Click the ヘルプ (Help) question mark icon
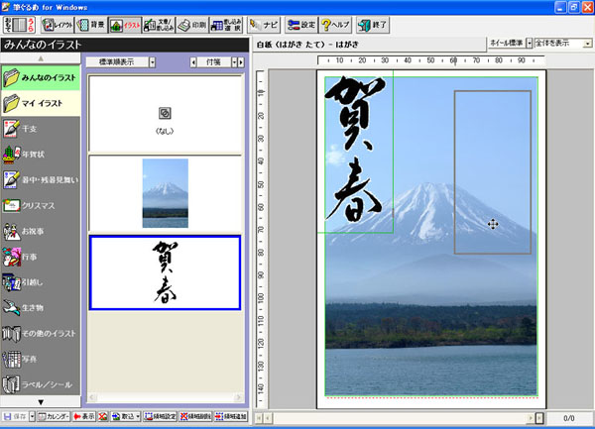The width and height of the screenshot is (595, 429). click(335, 24)
